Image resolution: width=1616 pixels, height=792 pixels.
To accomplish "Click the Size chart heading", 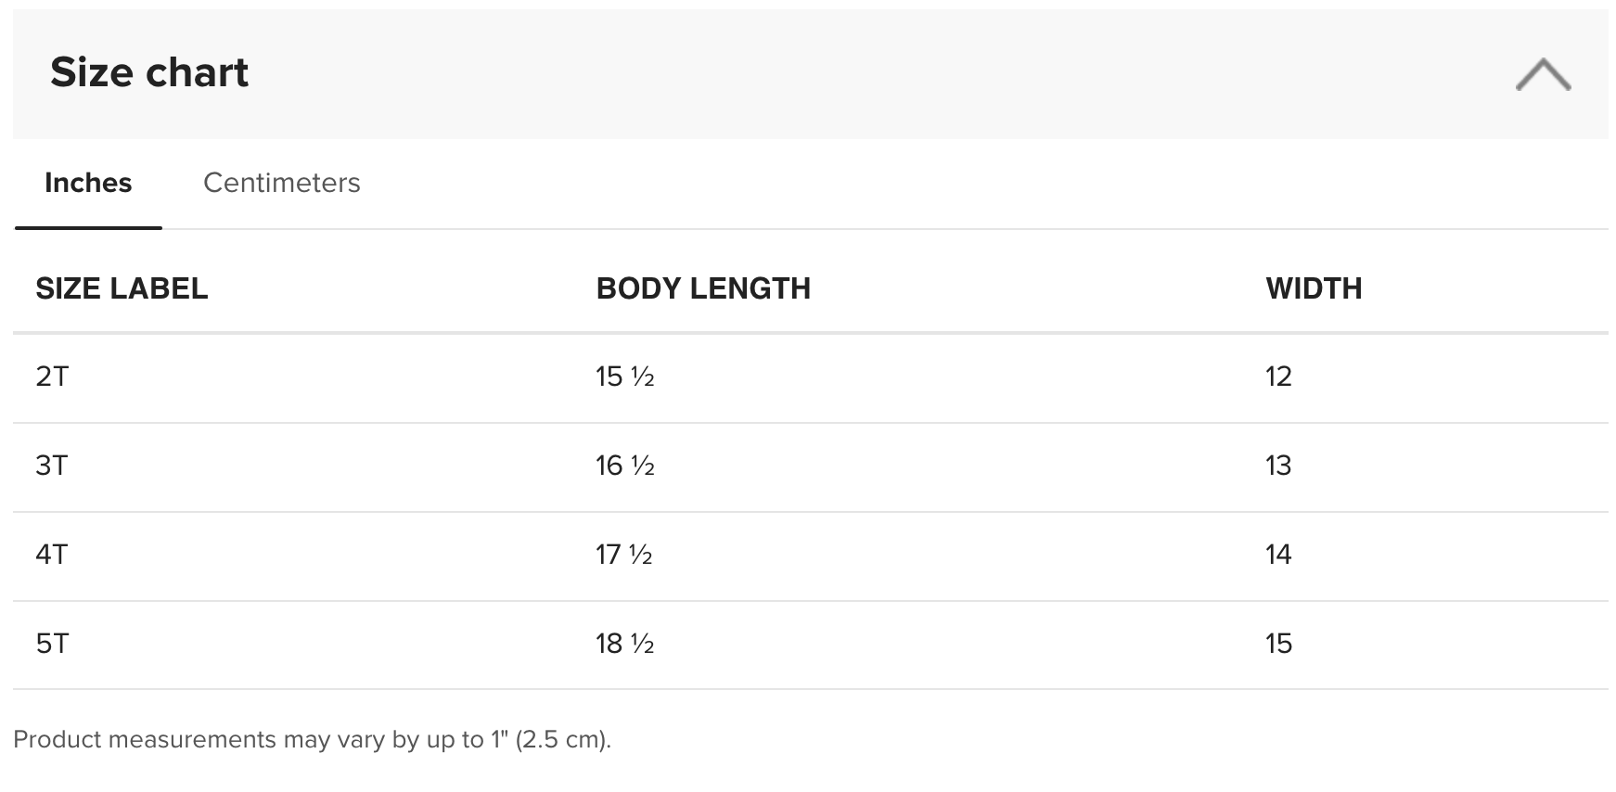I will 149,72.
